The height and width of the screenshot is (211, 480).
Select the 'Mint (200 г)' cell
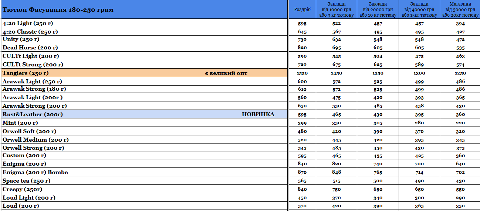tap(144, 123)
